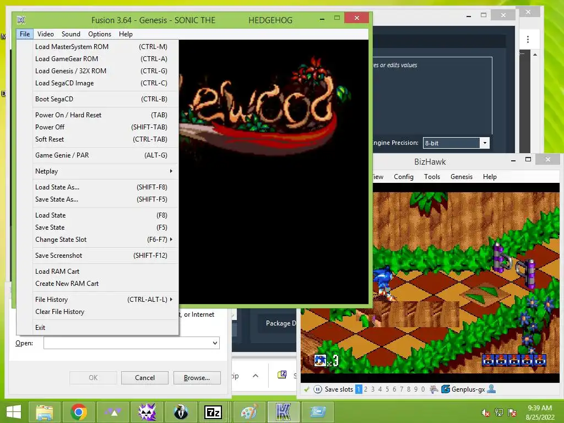Open the Paint palette app on taskbar

[250, 412]
